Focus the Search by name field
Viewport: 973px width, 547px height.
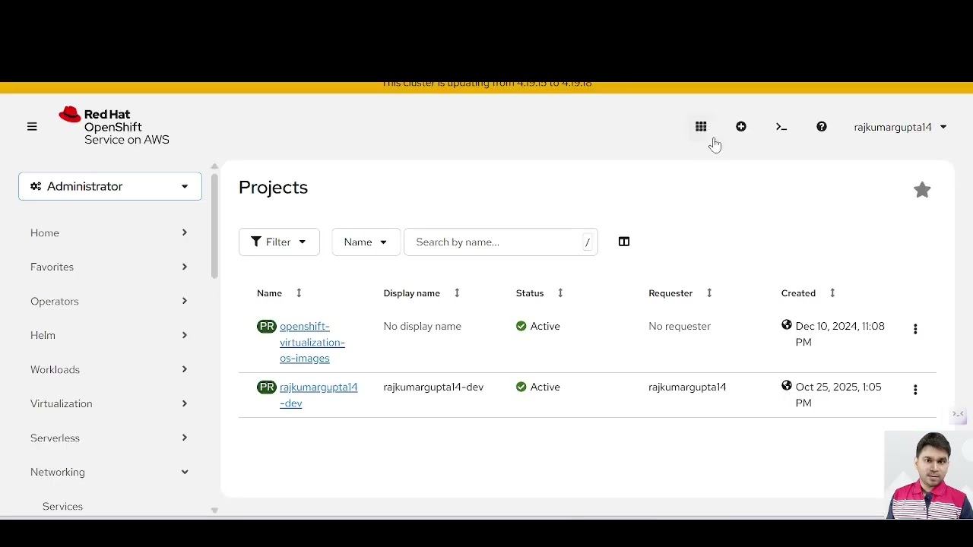pyautogui.click(x=500, y=242)
